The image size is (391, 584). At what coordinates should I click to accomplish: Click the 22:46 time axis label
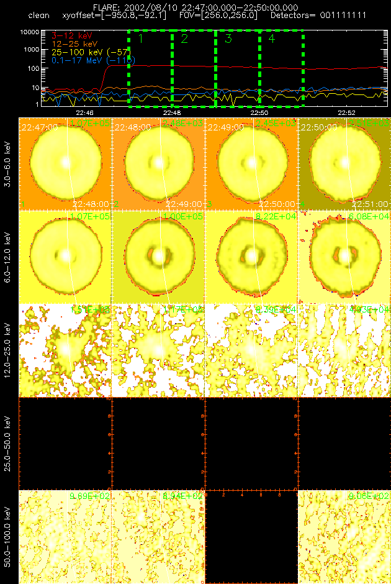click(x=84, y=112)
